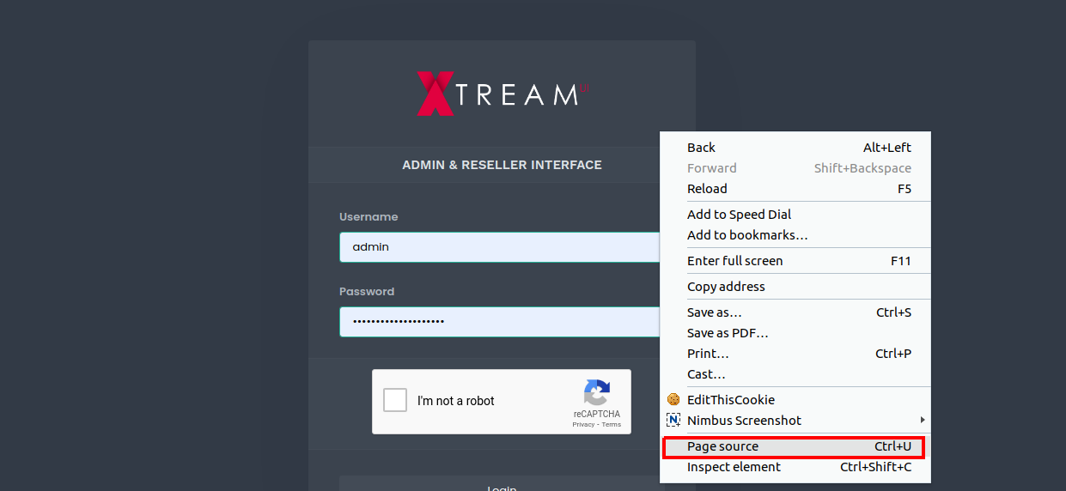This screenshot has height=491, width=1066.
Task: Check the I'm not a robot checkbox
Action: tap(395, 400)
